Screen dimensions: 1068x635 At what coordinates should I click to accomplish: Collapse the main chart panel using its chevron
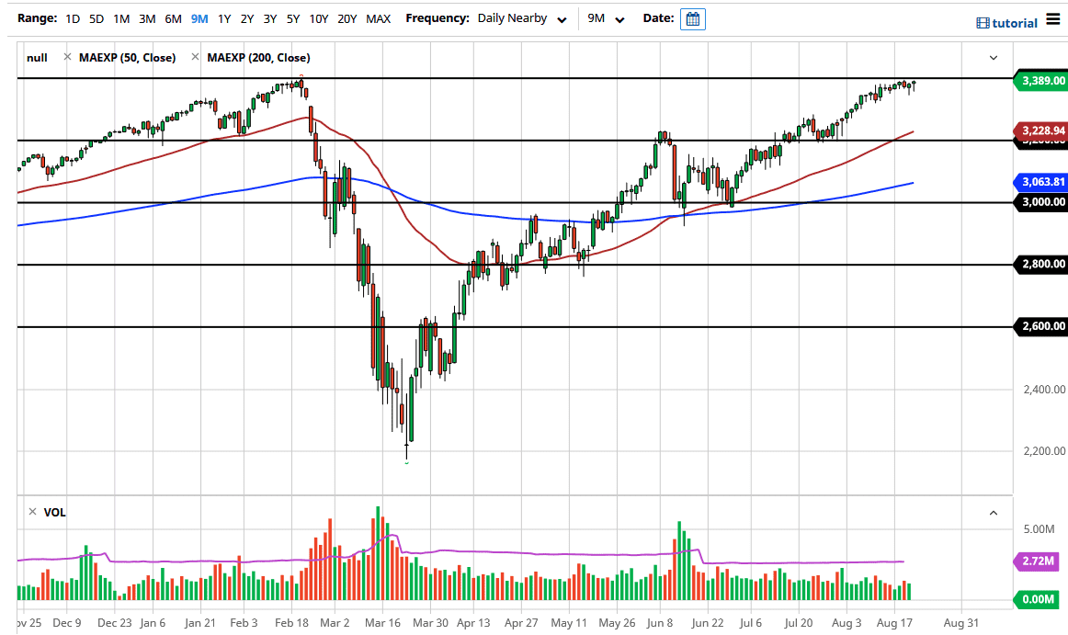(x=993, y=57)
